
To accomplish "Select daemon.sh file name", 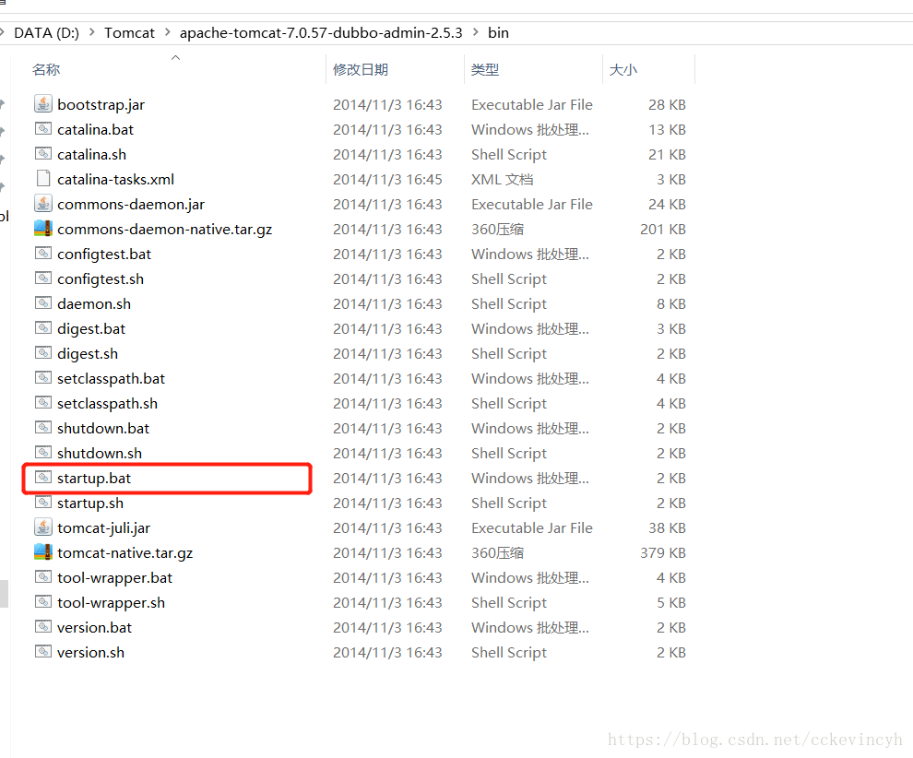I will pos(94,304).
